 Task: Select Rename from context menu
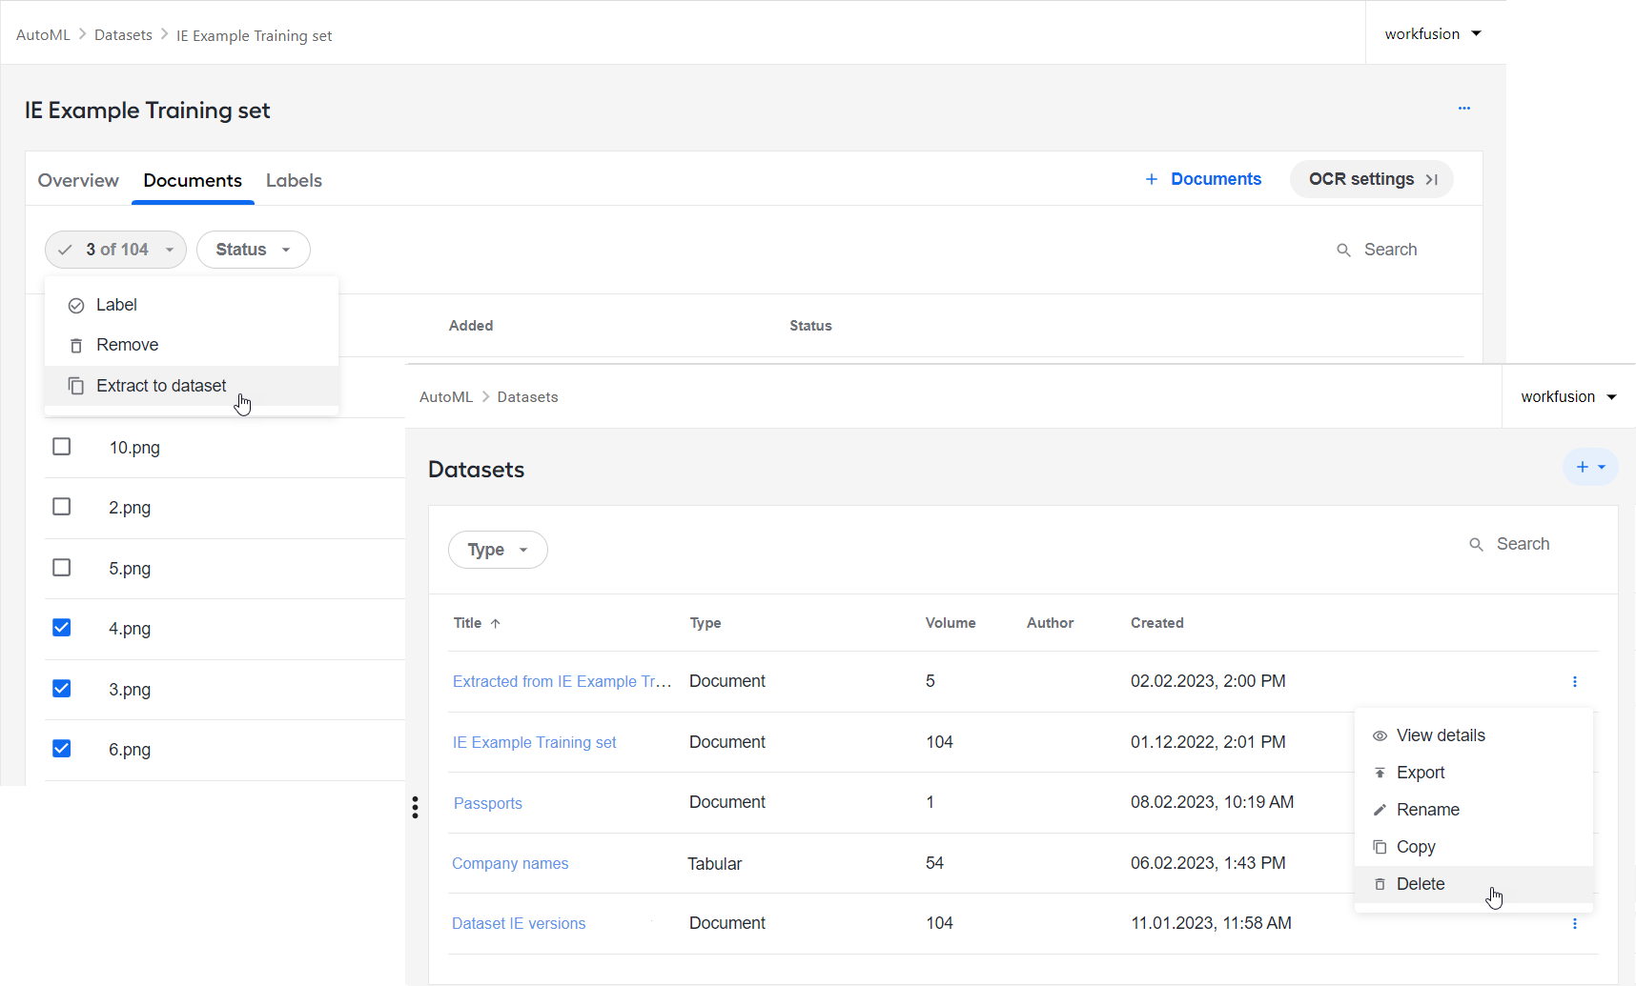[x=1474, y=810]
